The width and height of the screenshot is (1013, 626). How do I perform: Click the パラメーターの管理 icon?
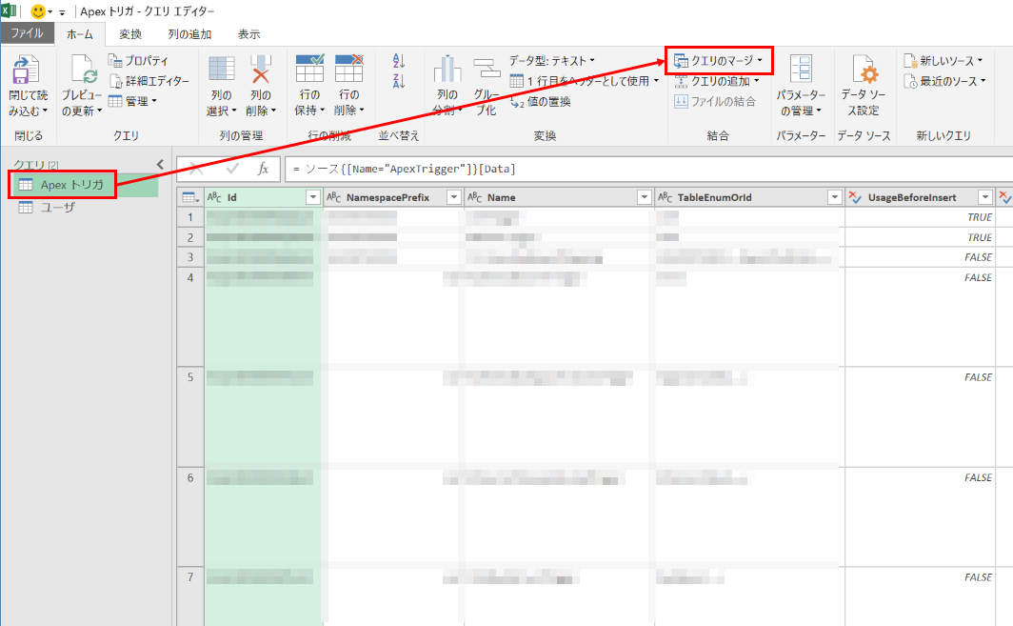click(801, 70)
